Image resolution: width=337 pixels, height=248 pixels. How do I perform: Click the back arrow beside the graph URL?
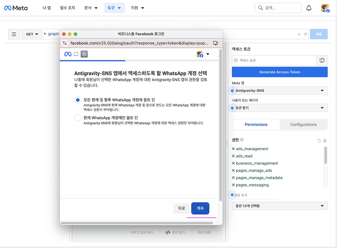tap(45, 34)
